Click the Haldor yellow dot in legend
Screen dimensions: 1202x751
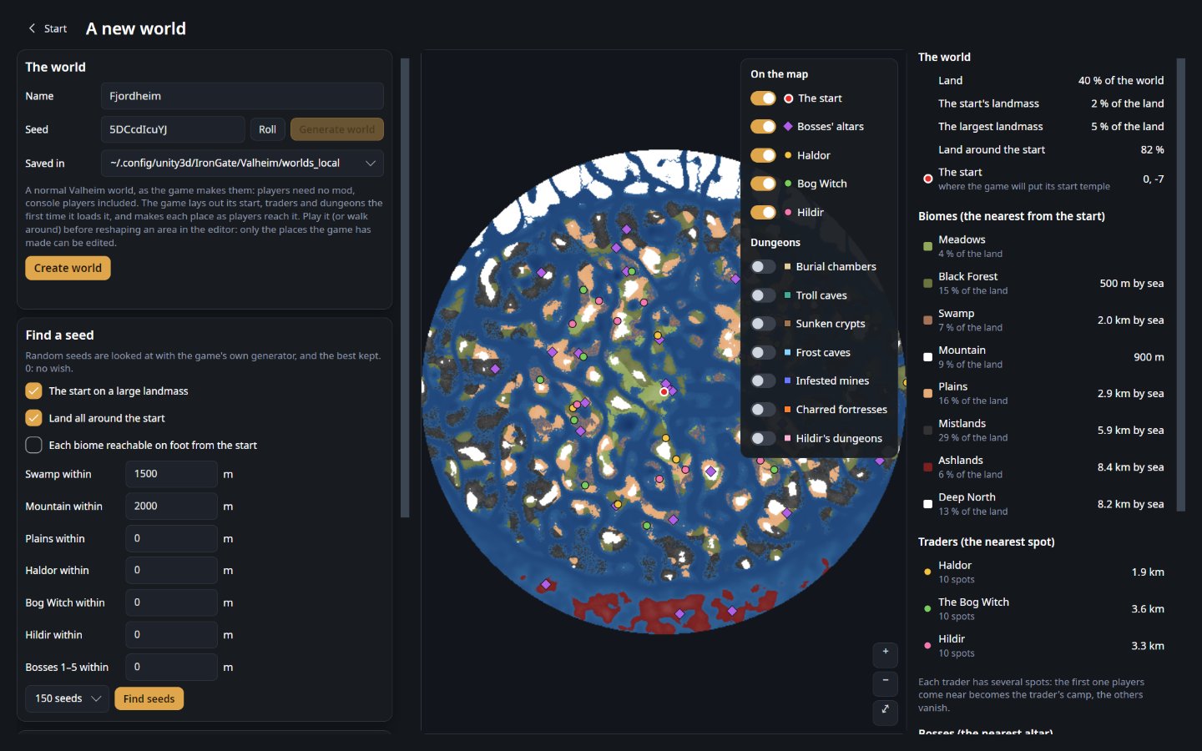[x=788, y=155]
